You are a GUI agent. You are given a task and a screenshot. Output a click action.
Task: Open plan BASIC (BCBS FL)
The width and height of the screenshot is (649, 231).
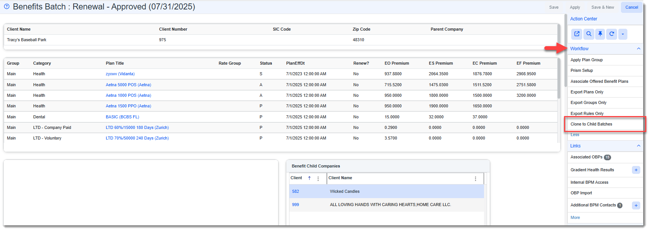122,117
